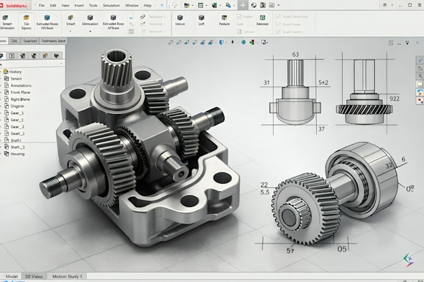Click the chain link icon in ribbon
Screen dimensions: 424x282
point(143,17)
